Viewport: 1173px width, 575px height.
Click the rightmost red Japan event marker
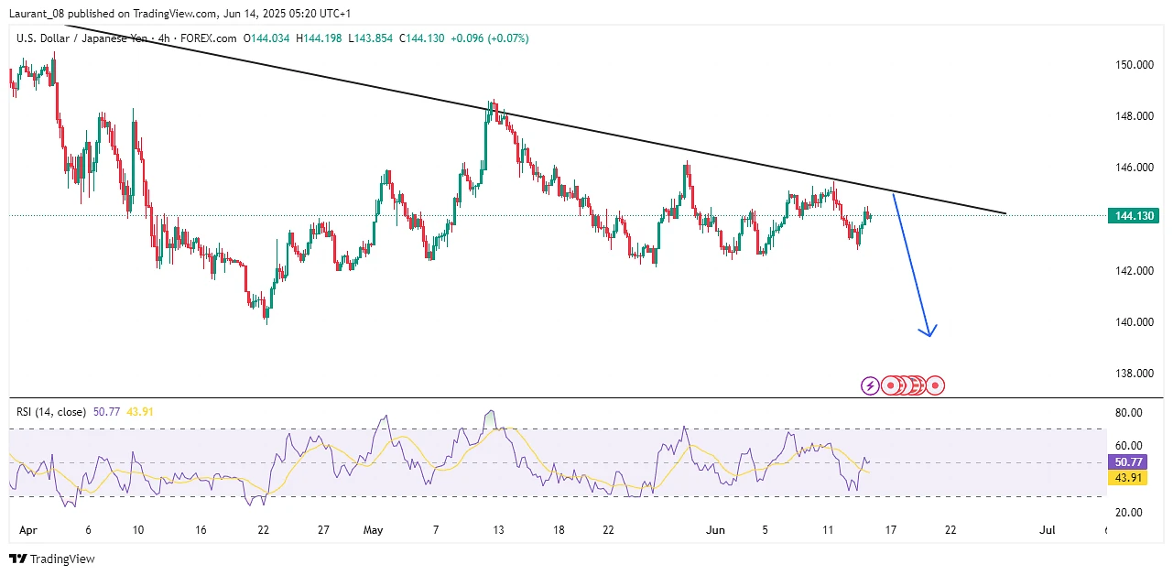(935, 385)
